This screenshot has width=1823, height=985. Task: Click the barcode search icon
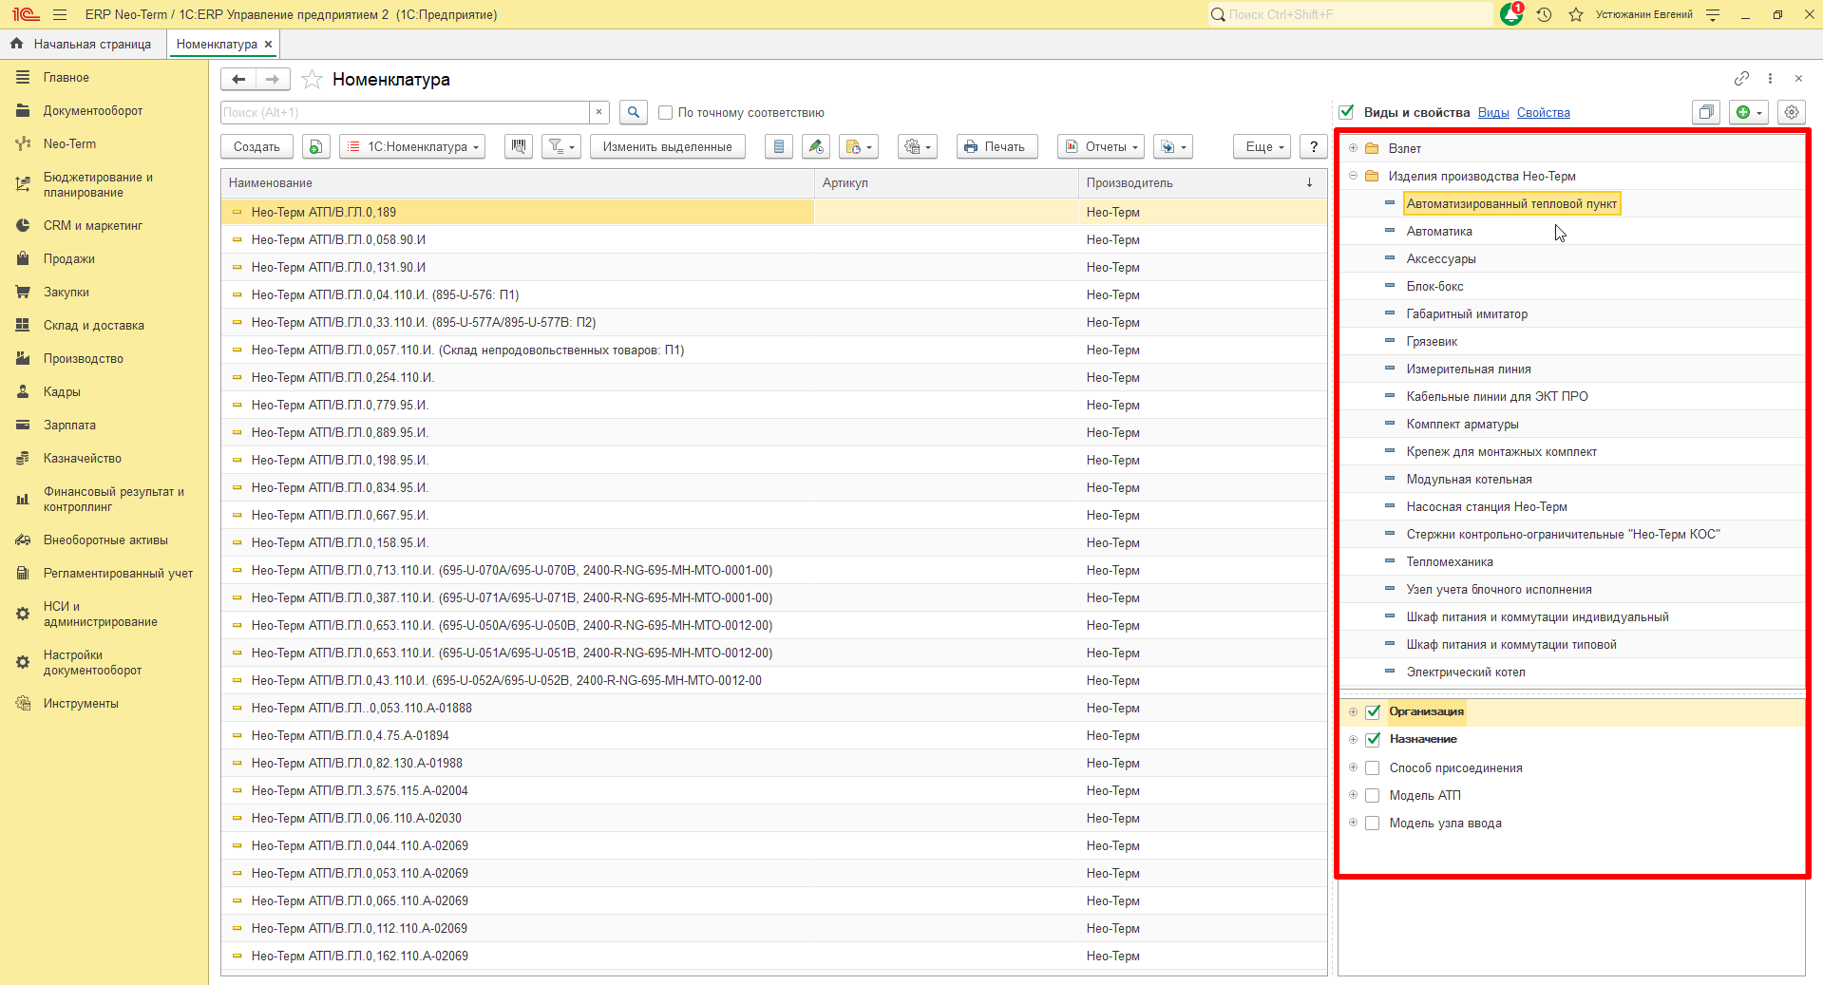point(519,146)
